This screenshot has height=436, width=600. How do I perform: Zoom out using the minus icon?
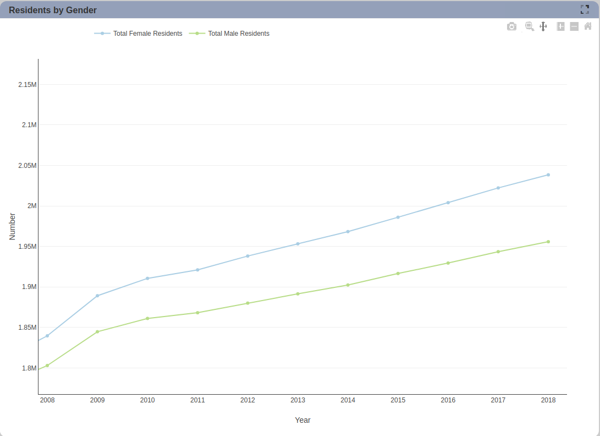(x=574, y=26)
